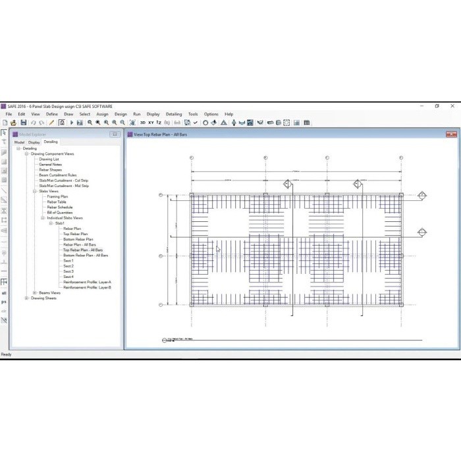Click the Undo arrow icon
The height and width of the screenshot is (461, 461).
click(33, 122)
